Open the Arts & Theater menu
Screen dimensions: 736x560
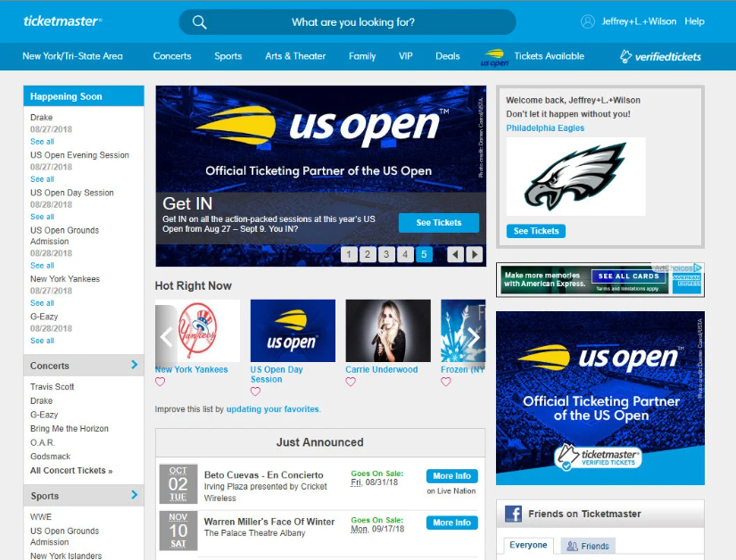click(x=295, y=56)
